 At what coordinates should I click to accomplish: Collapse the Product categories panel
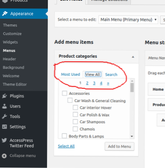coord(133,57)
